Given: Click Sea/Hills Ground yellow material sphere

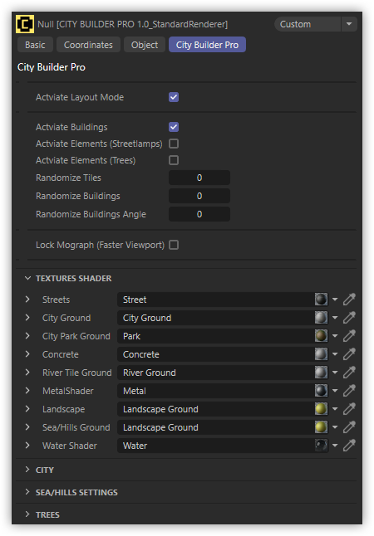Looking at the screenshot, I should 321,427.
